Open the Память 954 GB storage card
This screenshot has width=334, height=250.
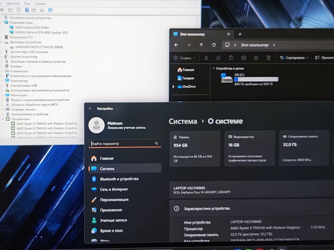tap(195, 148)
